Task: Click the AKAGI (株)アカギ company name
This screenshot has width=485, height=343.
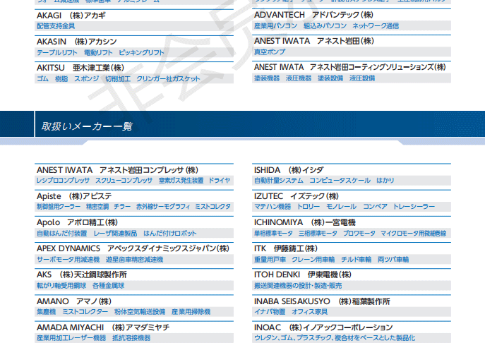Action: tap(71, 16)
